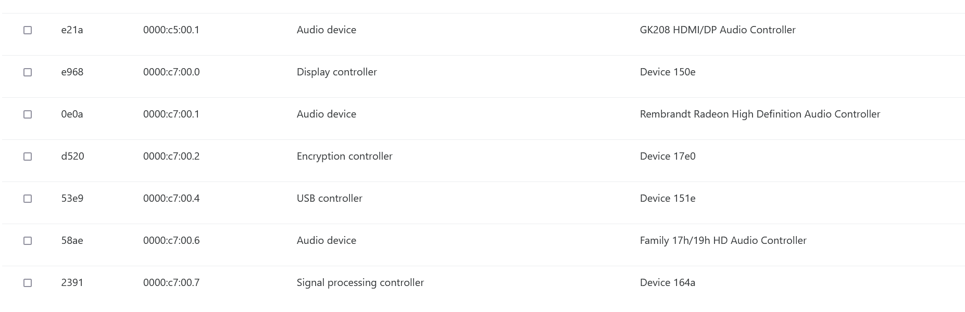Click the Device 164a name
This screenshot has width=965, height=312.
click(668, 282)
